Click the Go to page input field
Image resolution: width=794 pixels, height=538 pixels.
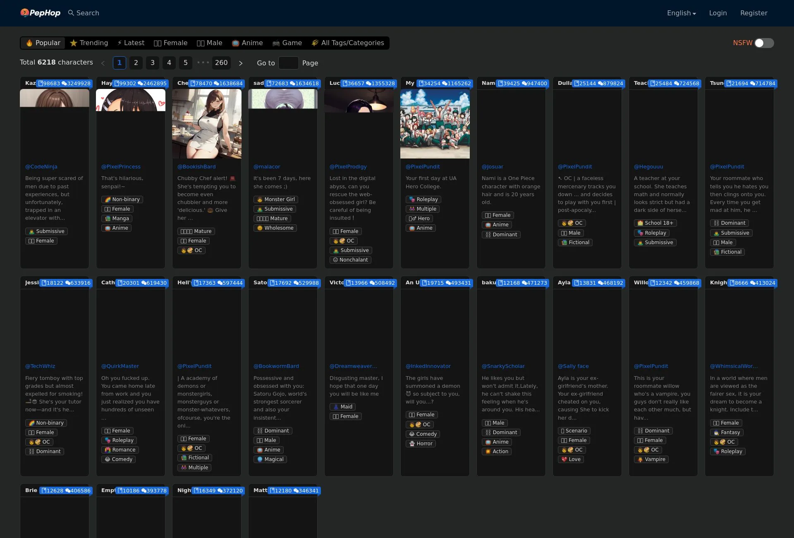288,63
